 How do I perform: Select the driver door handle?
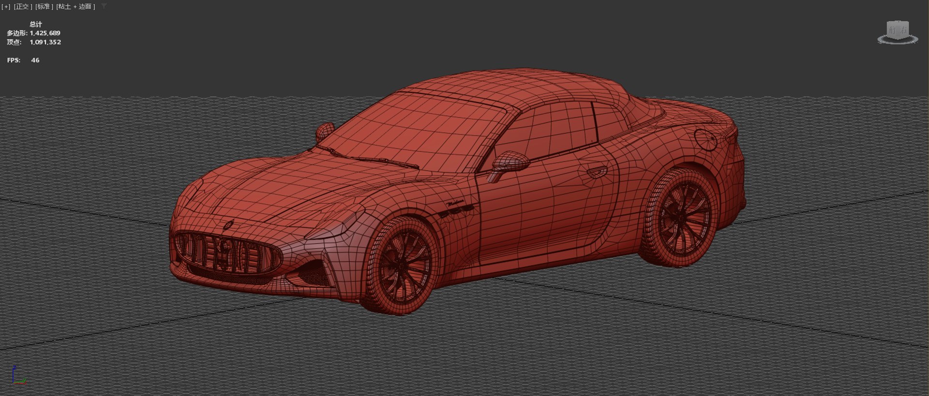coord(597,171)
